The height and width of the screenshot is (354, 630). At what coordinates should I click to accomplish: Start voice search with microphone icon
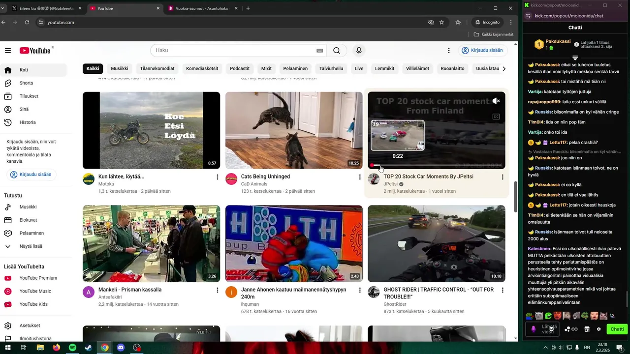coord(359,51)
